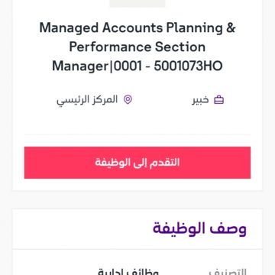Click the briefcase icon beside خبير
This screenshot has width=275, height=275.
218,100
